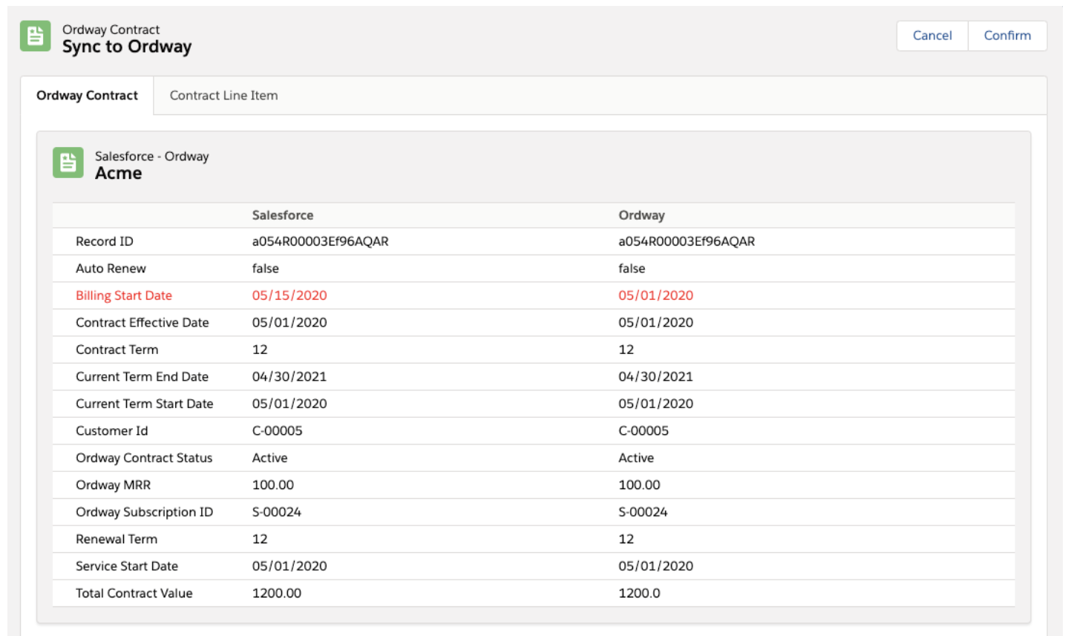Select the Total Contract Value label
1068x636 pixels.
[134, 594]
